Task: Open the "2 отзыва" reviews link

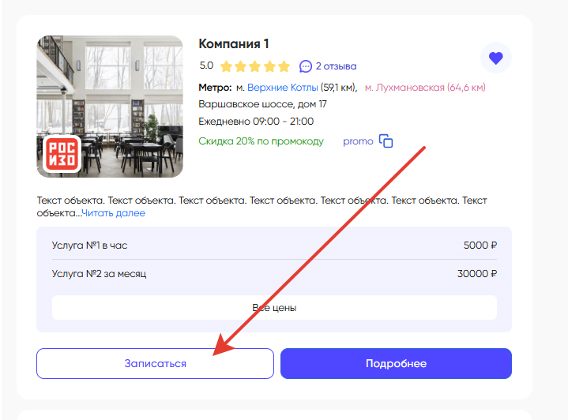Action: [336, 66]
